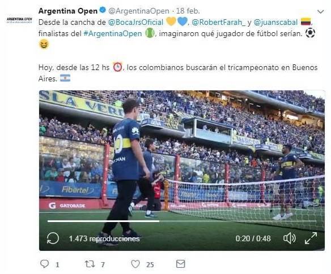The height and width of the screenshot is (274, 331).
Task: Follow the #ArgentinaOpen hashtag link
Action: pyautogui.click(x=113, y=34)
